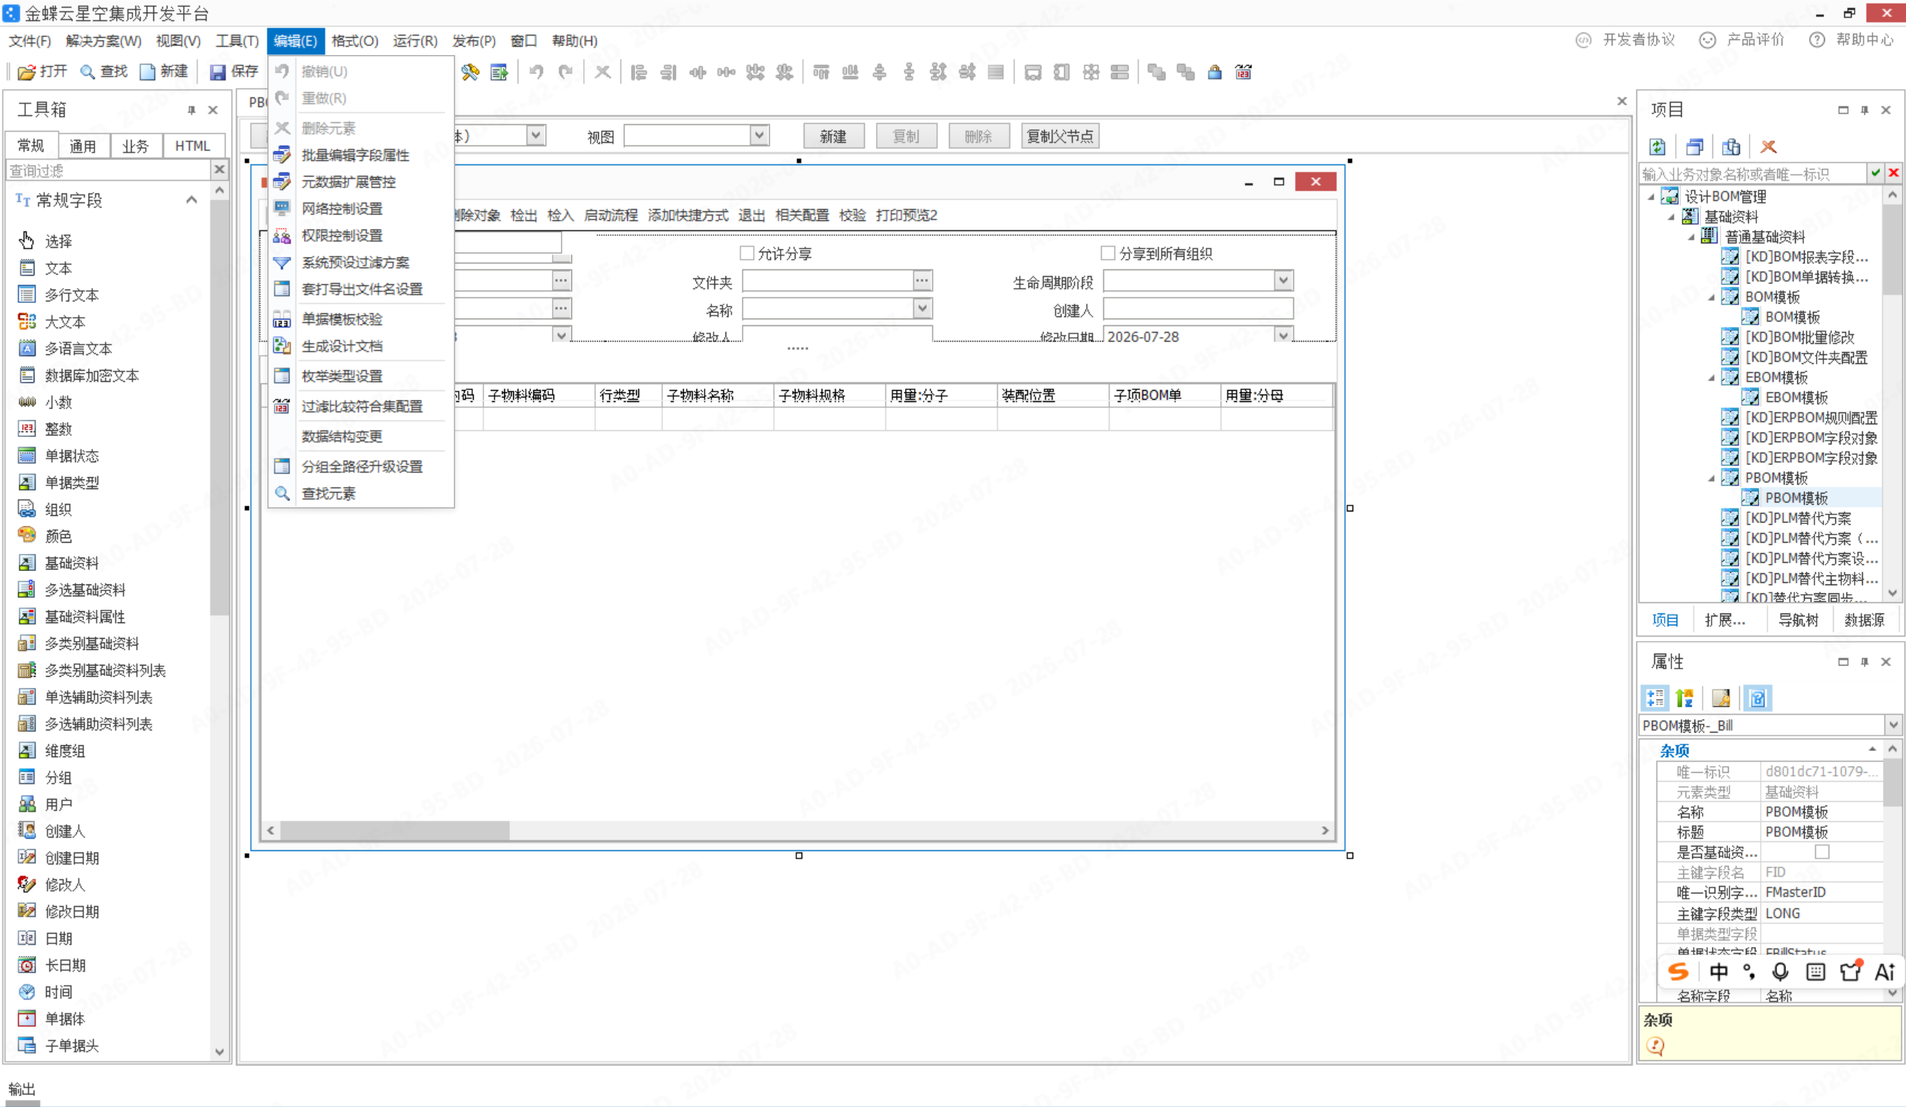
Task: Clear the toolbox filter with X
Action: [x=219, y=170]
